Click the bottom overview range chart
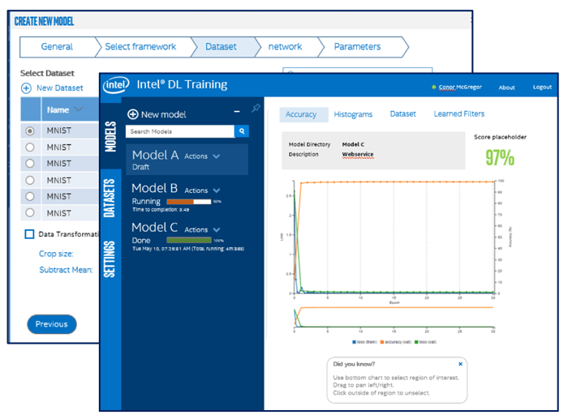Viewport: 568px width, 419px height. point(394,318)
